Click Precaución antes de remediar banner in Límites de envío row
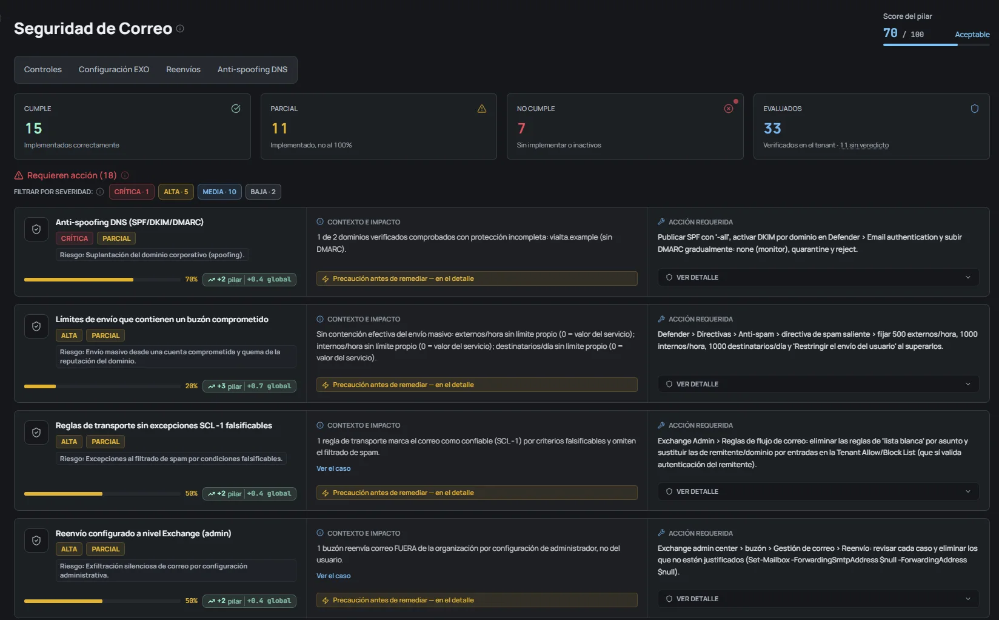This screenshot has height=620, width=999. coord(477,385)
